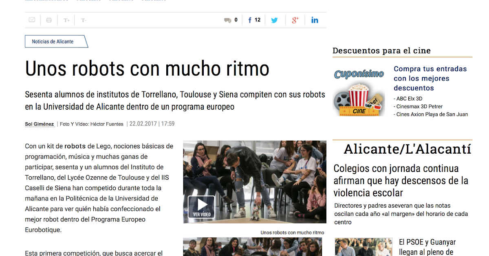Share article on Facebook
Image resolution: width=489 pixels, height=256 pixels.
coord(250,20)
